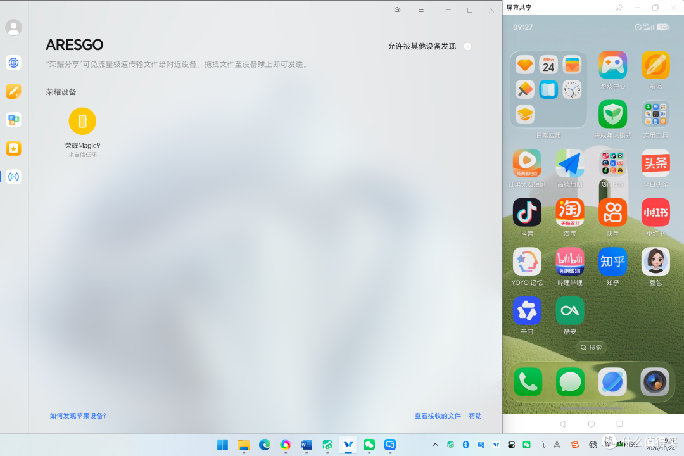This screenshot has width=684, height=456.
Task: Open the 实用工具 folder on the phone
Action: [655, 114]
